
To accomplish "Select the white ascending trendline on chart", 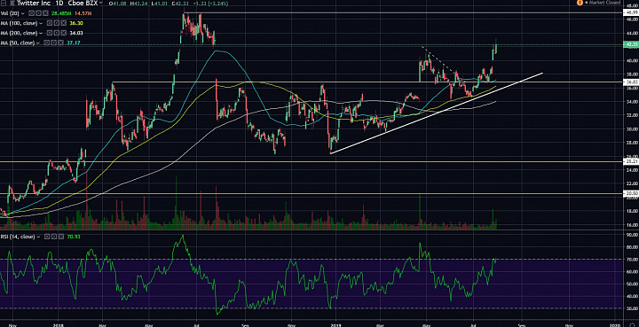I will [x=436, y=113].
